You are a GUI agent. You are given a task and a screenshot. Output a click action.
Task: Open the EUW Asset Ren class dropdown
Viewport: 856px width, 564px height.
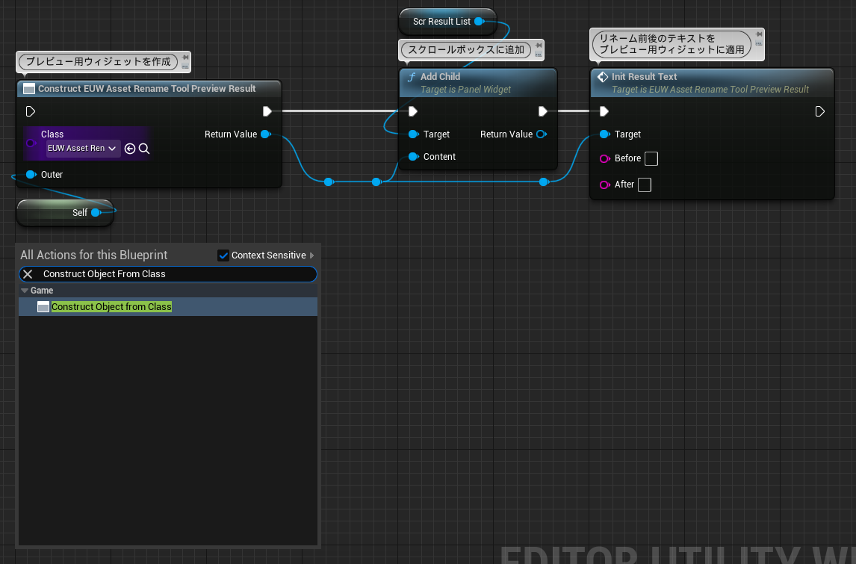point(83,149)
